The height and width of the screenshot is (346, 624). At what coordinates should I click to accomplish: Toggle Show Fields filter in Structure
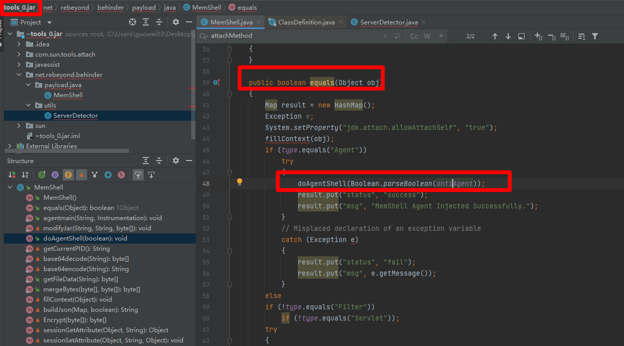pos(68,175)
